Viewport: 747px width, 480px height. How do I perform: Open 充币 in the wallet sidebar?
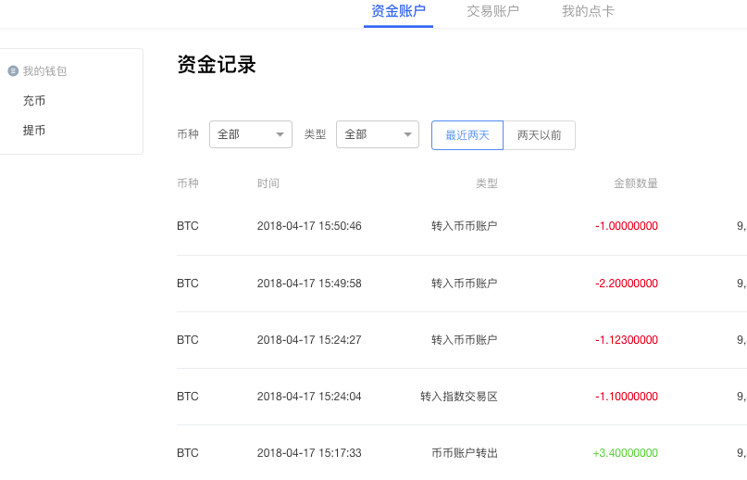tap(34, 101)
